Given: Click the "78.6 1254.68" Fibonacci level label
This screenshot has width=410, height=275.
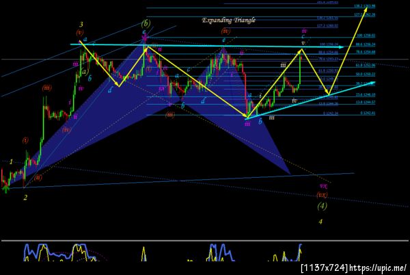Looking at the screenshot, I should tap(366, 52).
